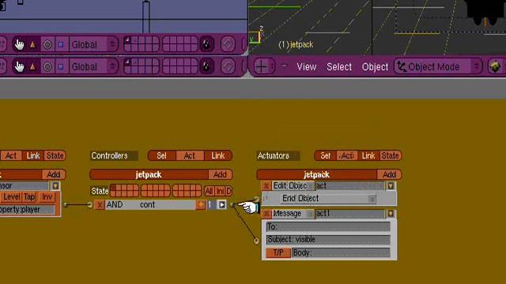Collapse the sensor using its arrow button
The image size is (506, 284).
point(55,186)
